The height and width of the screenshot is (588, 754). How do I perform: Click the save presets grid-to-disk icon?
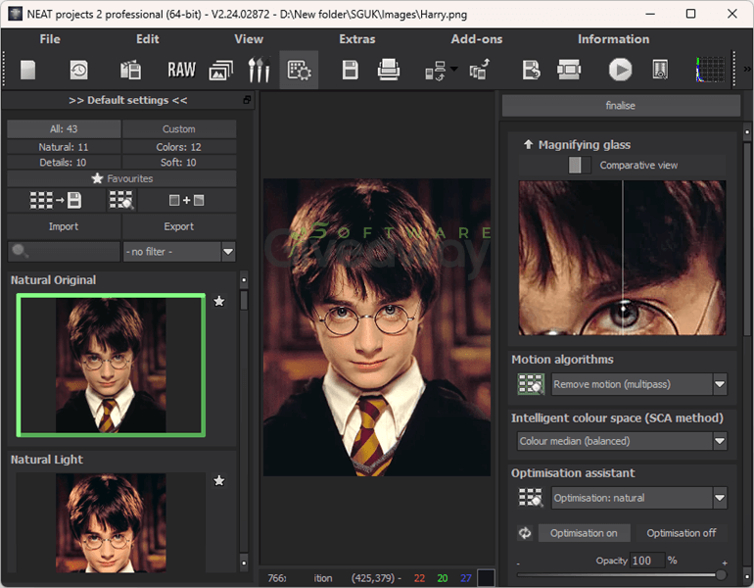tap(56, 200)
